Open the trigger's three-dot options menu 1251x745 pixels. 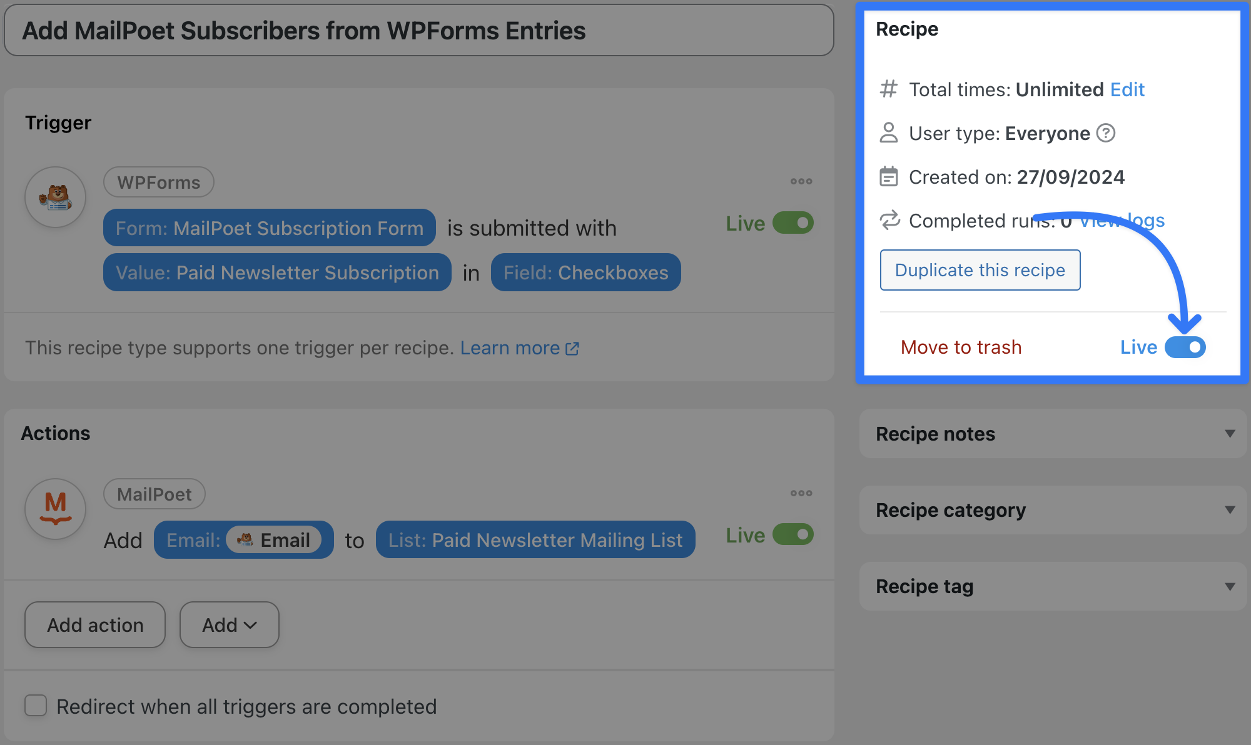tap(801, 181)
